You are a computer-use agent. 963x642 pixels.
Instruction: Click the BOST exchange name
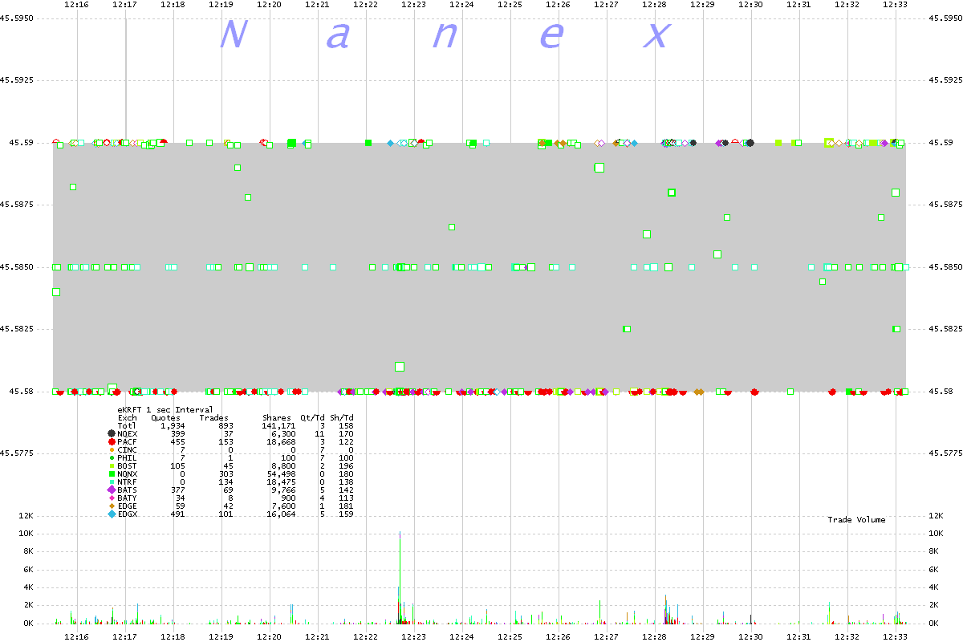[x=127, y=466]
